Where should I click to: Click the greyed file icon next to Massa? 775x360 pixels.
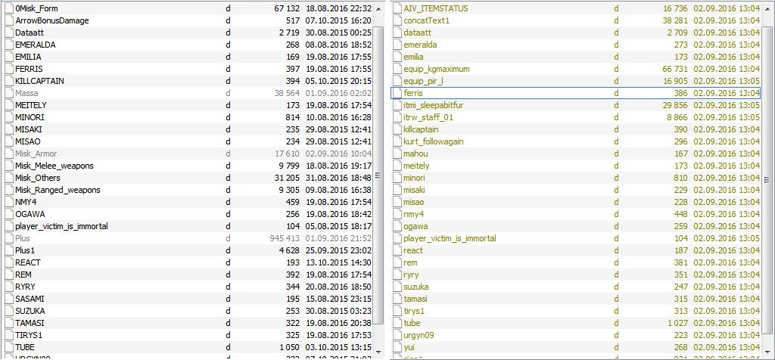[x=8, y=93]
